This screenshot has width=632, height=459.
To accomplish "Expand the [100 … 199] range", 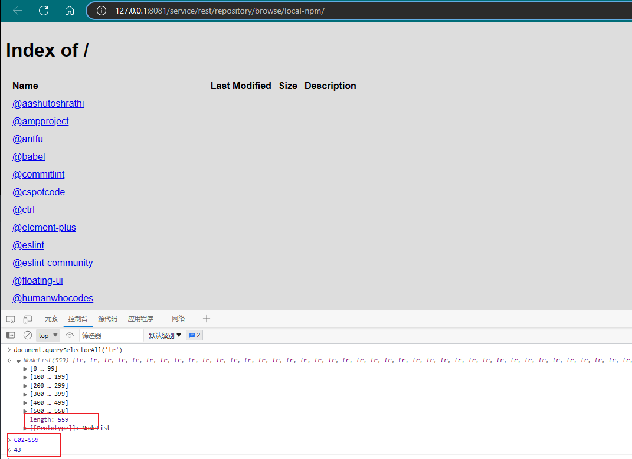I will pyautogui.click(x=25, y=377).
